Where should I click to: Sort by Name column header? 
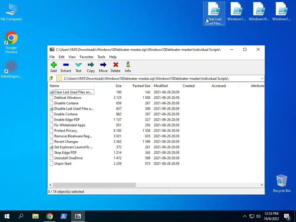coord(71,86)
